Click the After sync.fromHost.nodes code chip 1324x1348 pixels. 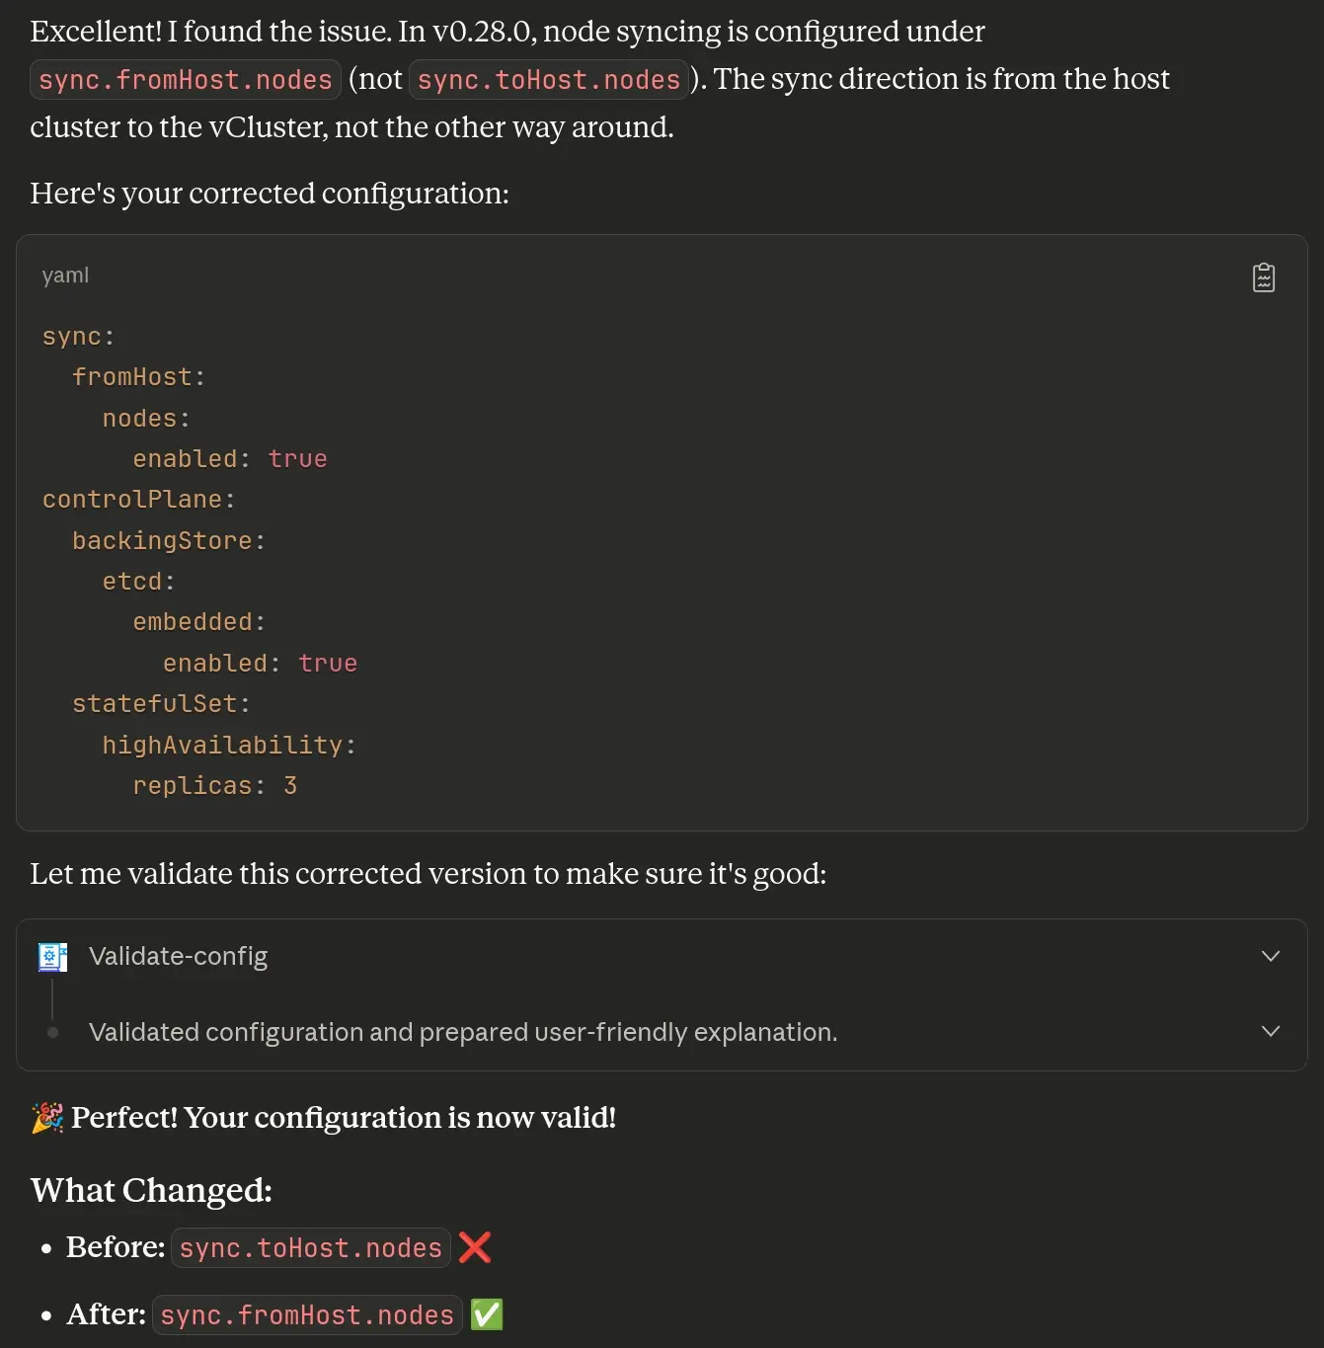307,1315
